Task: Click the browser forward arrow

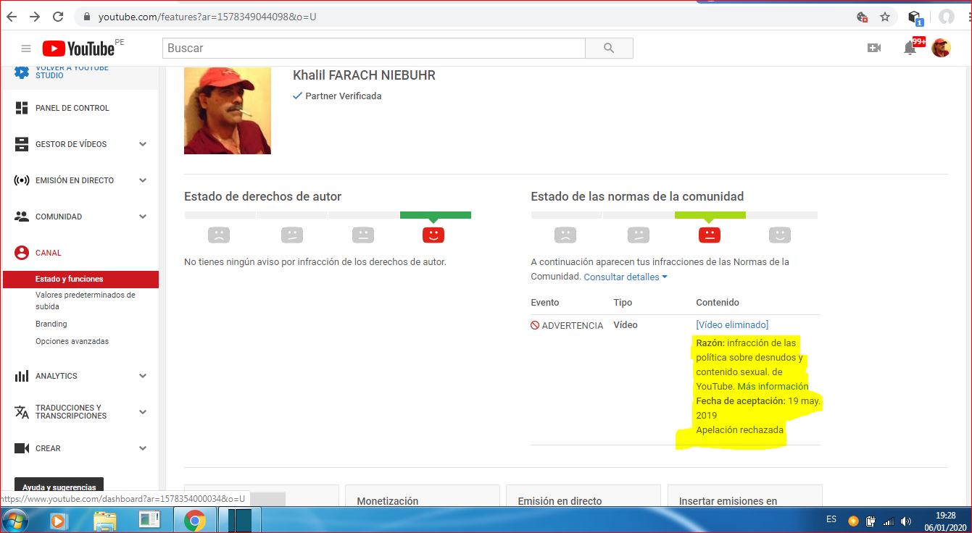Action: pyautogui.click(x=35, y=17)
